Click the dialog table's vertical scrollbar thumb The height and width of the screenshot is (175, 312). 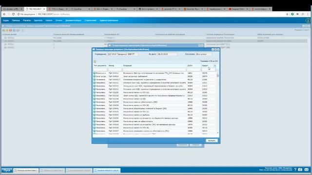click(x=218, y=76)
